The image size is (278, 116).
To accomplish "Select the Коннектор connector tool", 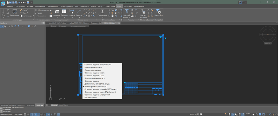I will tap(40, 16).
